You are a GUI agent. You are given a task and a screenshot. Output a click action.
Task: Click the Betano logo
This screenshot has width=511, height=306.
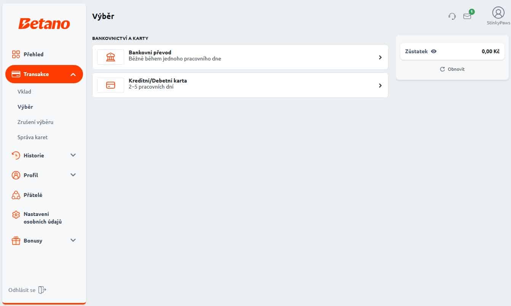coord(44,24)
